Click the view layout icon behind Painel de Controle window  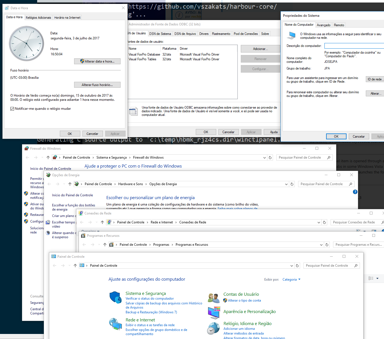[371, 278]
